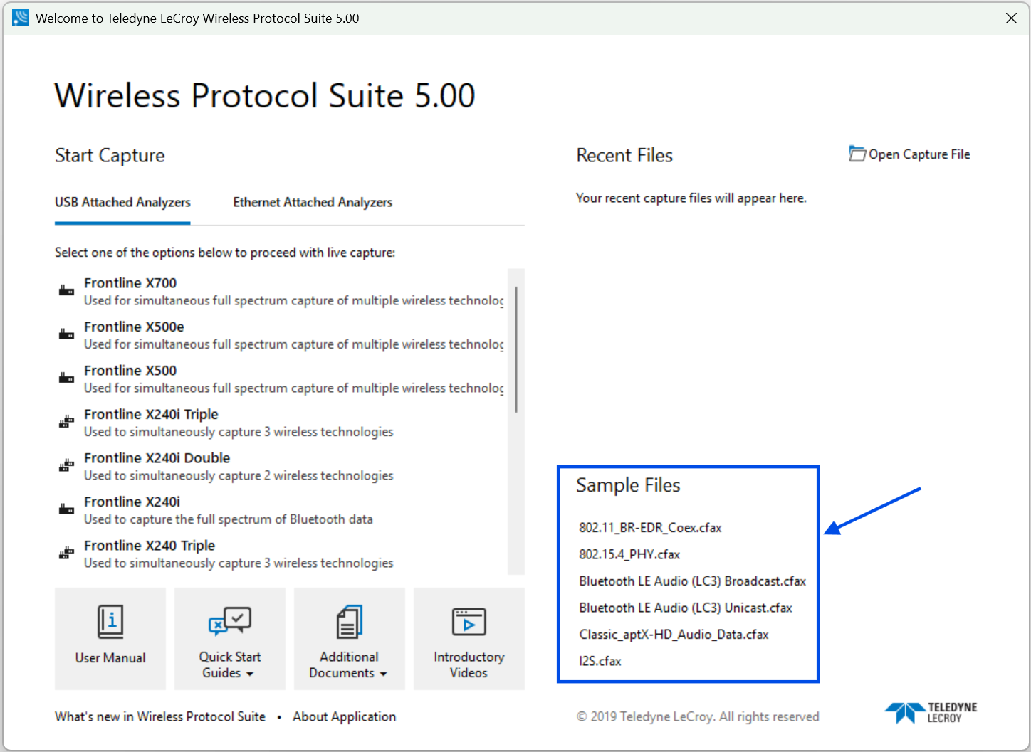Expand the Additional Documents dropdown arrow
The height and width of the screenshot is (752, 1031).
[x=383, y=674]
